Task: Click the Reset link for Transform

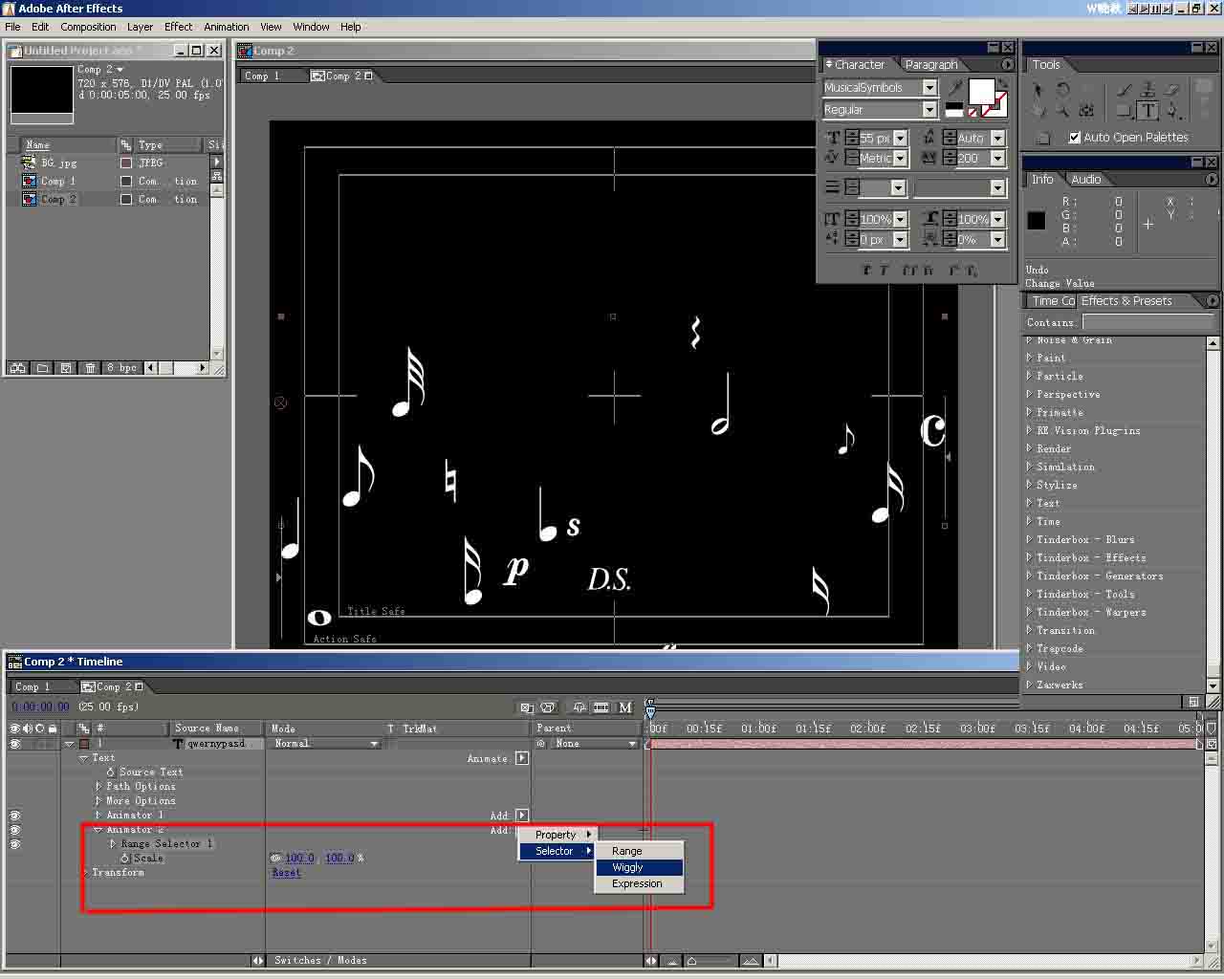Action: (286, 873)
